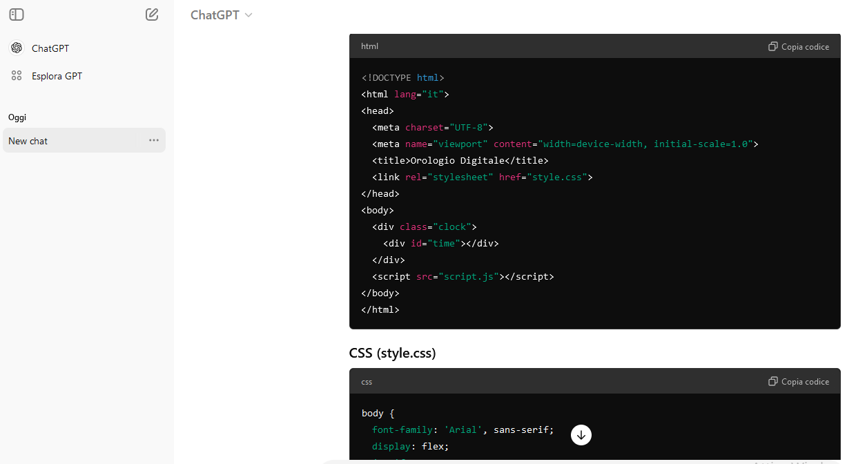Expand the ChatGPT model selector dropdown
Viewport: 856px width, 464px height.
coord(222,14)
